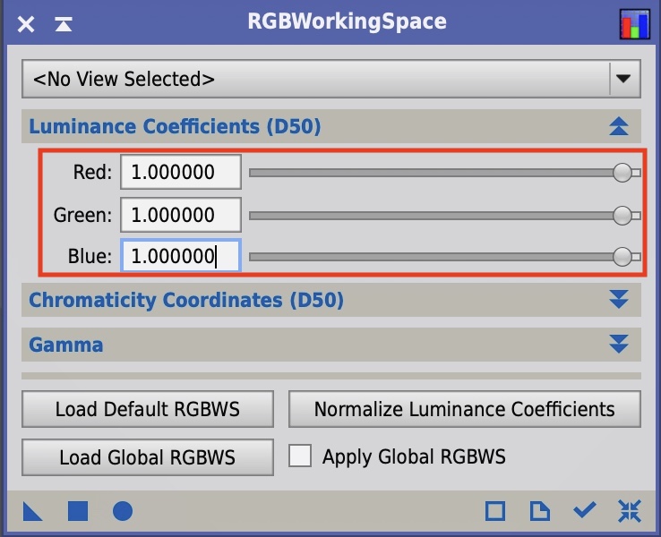Click the Apply Global circle icon
The height and width of the screenshot is (537, 661).
pyautogui.click(x=123, y=511)
